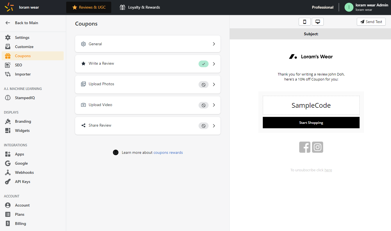Click the Google G icon
Image resolution: width=391 pixels, height=231 pixels.
point(8,163)
